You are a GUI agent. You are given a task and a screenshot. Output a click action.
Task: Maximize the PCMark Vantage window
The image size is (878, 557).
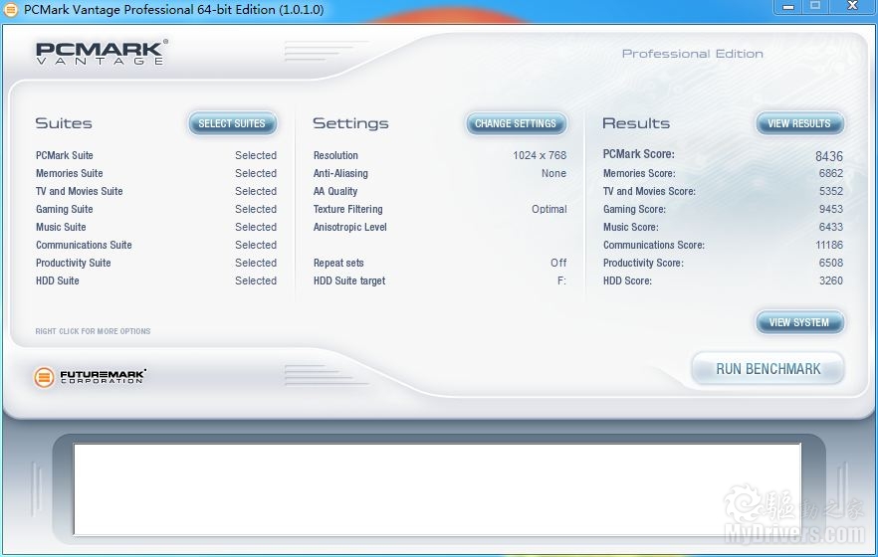pos(815,6)
